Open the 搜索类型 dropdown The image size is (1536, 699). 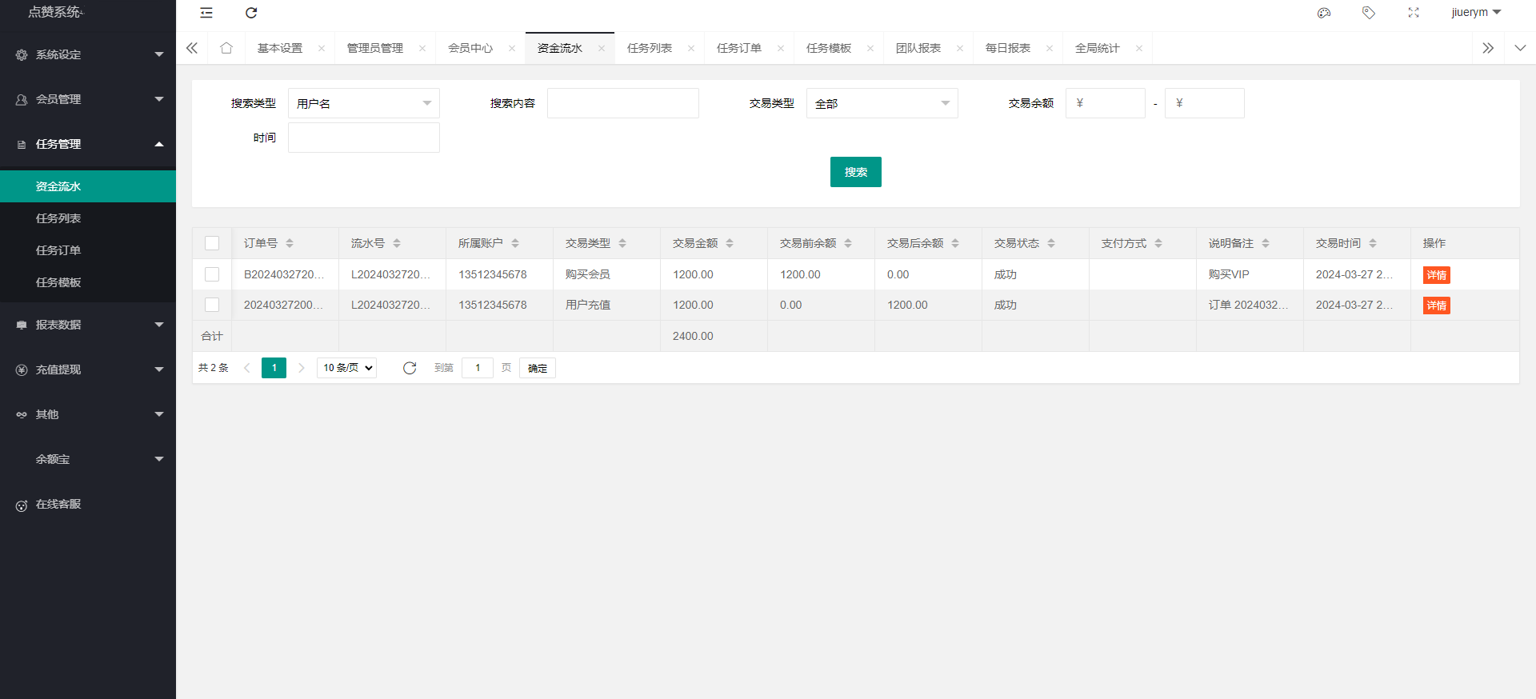363,103
